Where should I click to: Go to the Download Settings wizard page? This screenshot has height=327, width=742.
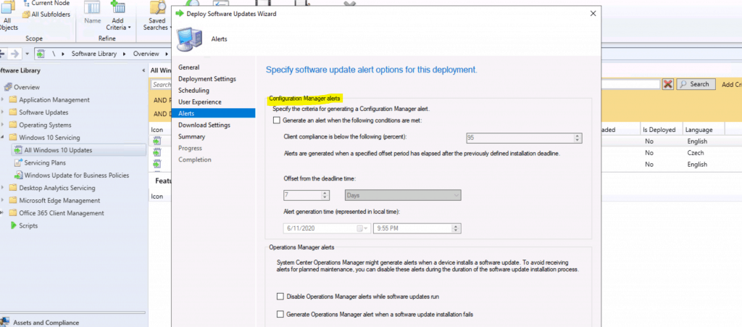pyautogui.click(x=204, y=125)
